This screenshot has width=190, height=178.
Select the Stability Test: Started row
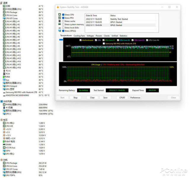(120, 19)
